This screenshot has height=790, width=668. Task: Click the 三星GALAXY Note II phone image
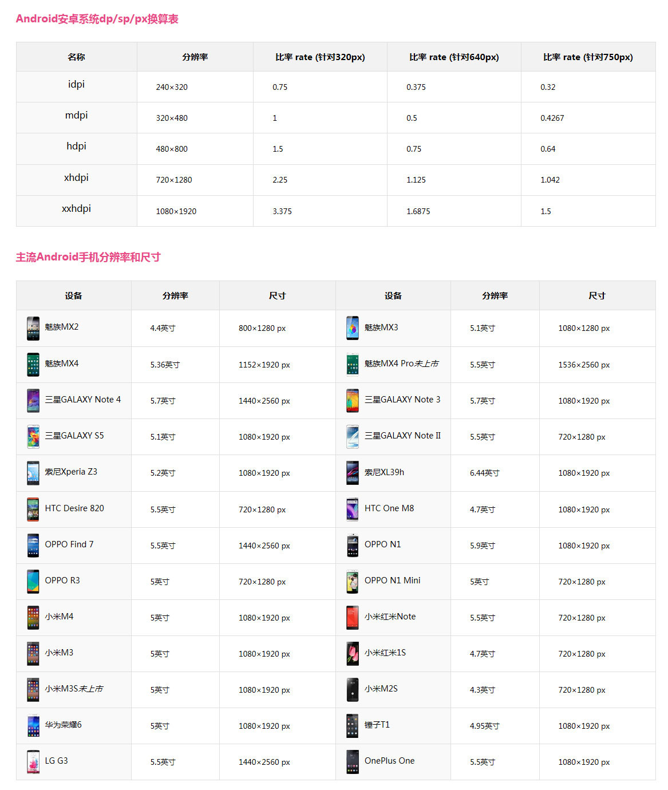353,437
